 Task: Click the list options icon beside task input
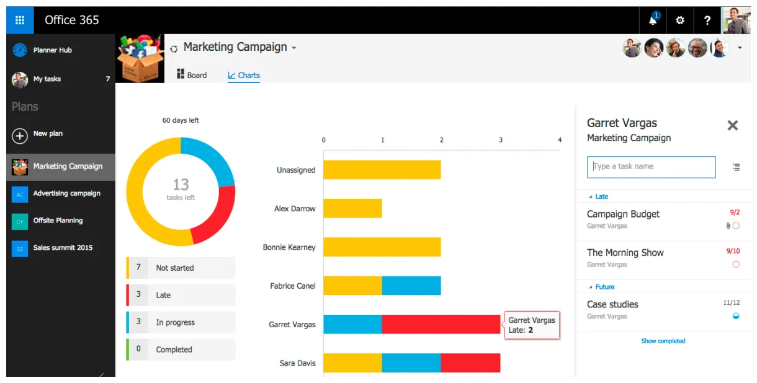pyautogui.click(x=736, y=167)
